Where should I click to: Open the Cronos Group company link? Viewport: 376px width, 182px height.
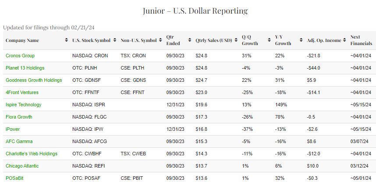[20, 56]
